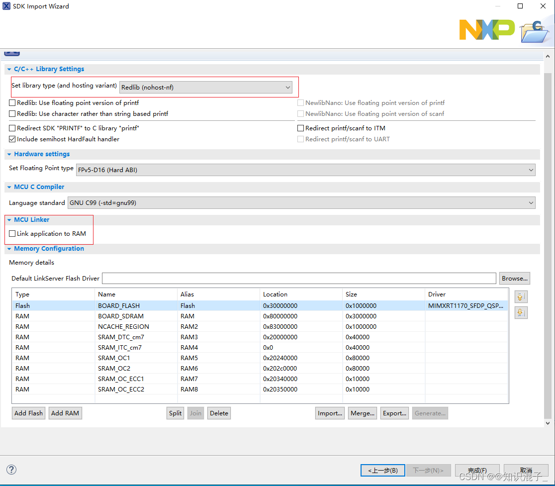Enable Redirect printf/scanf to ITM

click(300, 128)
